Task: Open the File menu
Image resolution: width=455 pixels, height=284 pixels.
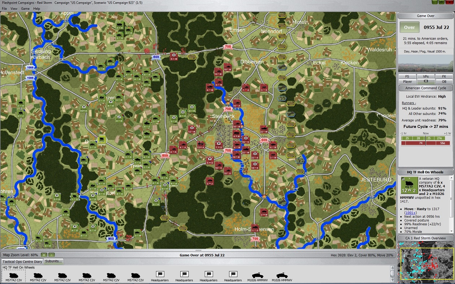Action: pyautogui.click(x=5, y=8)
